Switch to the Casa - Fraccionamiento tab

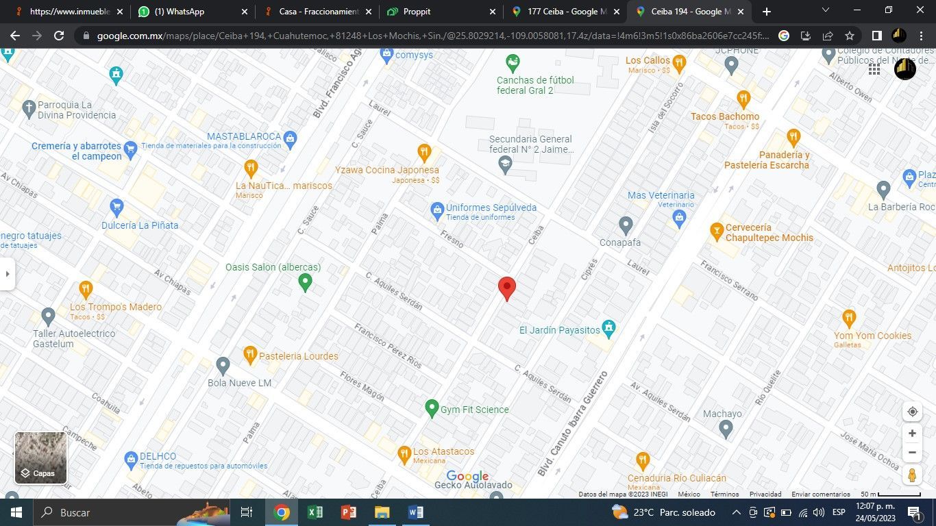pyautogui.click(x=316, y=12)
